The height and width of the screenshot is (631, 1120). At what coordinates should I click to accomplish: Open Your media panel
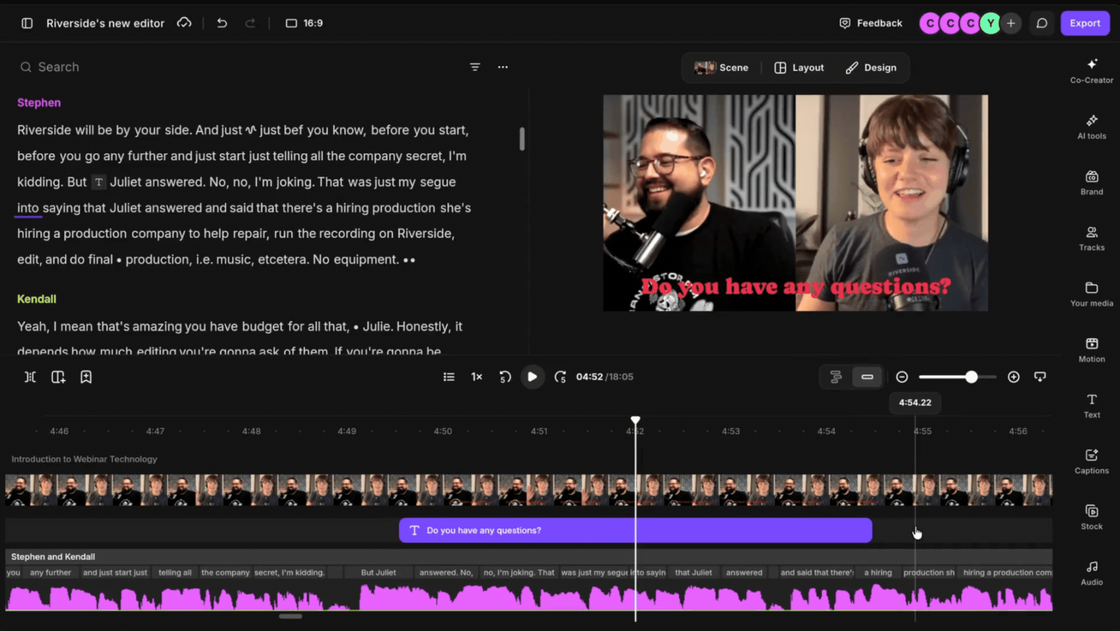tap(1092, 294)
